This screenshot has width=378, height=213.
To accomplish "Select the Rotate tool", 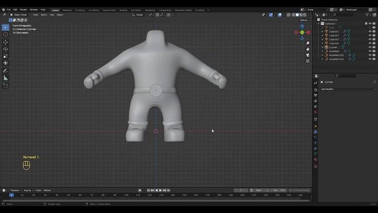I will (5, 49).
